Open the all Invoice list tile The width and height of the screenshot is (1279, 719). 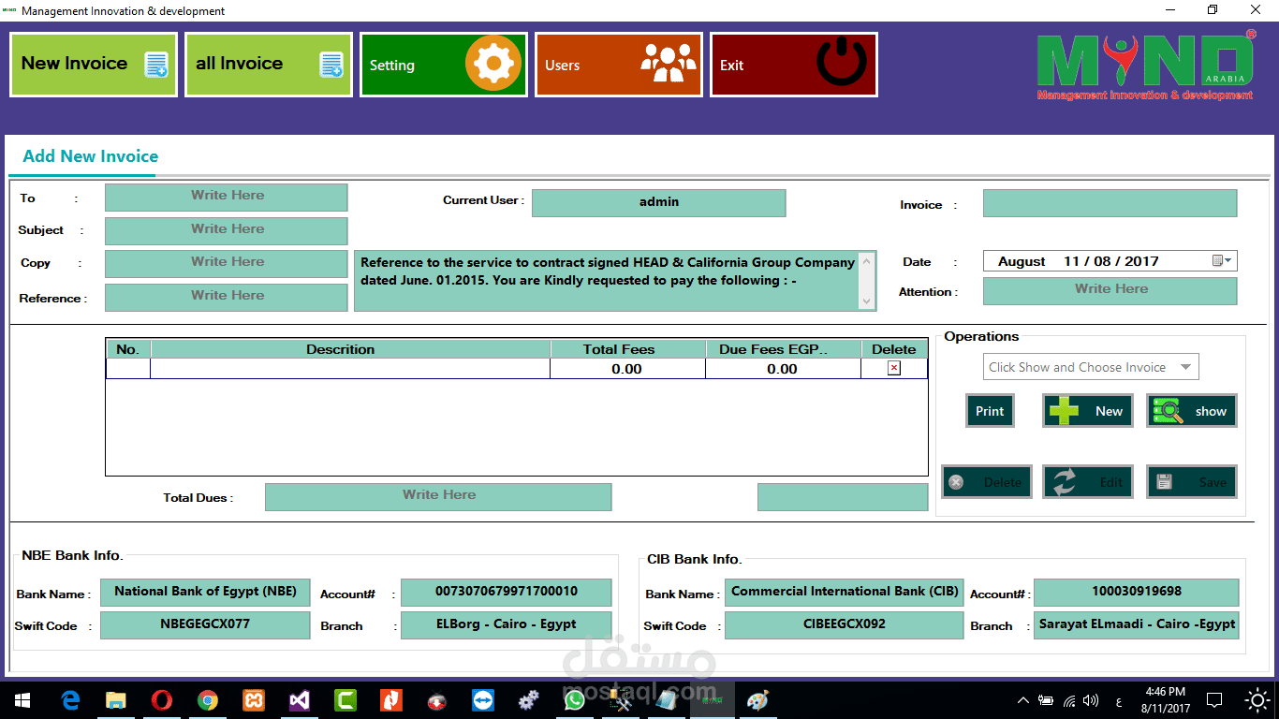(x=269, y=65)
